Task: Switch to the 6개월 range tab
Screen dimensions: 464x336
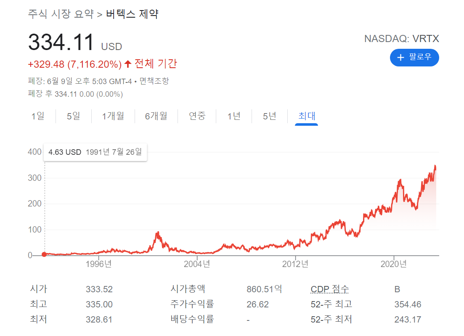Action: [x=156, y=116]
